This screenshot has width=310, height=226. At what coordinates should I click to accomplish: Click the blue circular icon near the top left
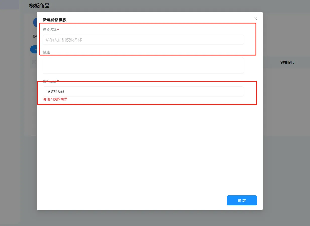[x=34, y=22]
